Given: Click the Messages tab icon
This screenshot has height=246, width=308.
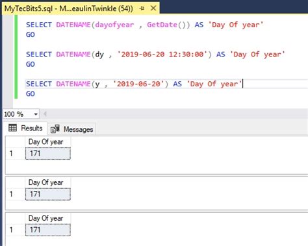Looking at the screenshot, I should (x=55, y=129).
